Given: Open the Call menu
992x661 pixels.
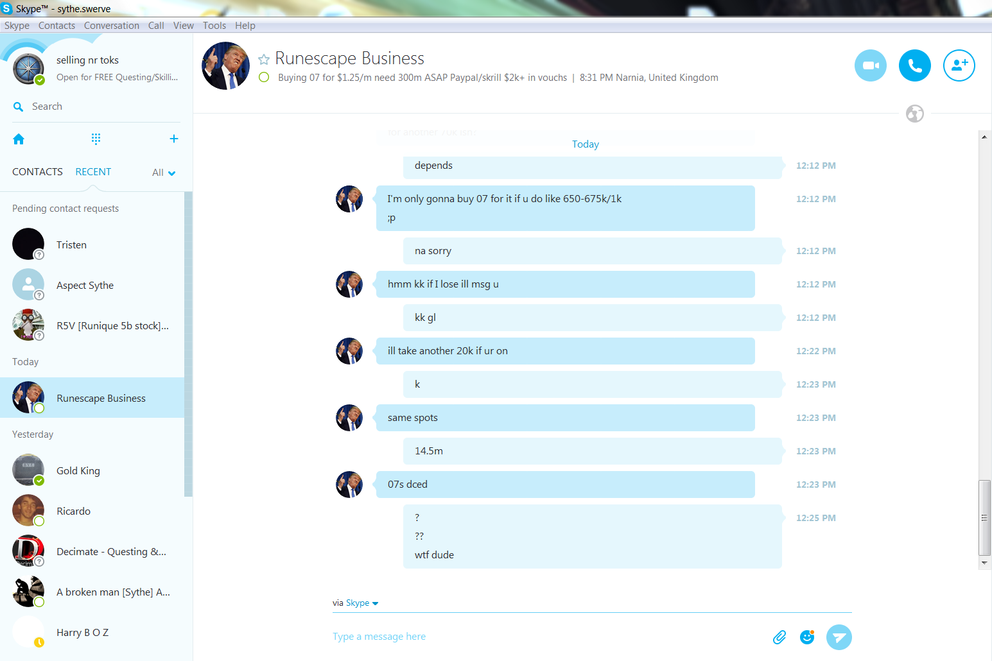Looking at the screenshot, I should click(x=156, y=26).
